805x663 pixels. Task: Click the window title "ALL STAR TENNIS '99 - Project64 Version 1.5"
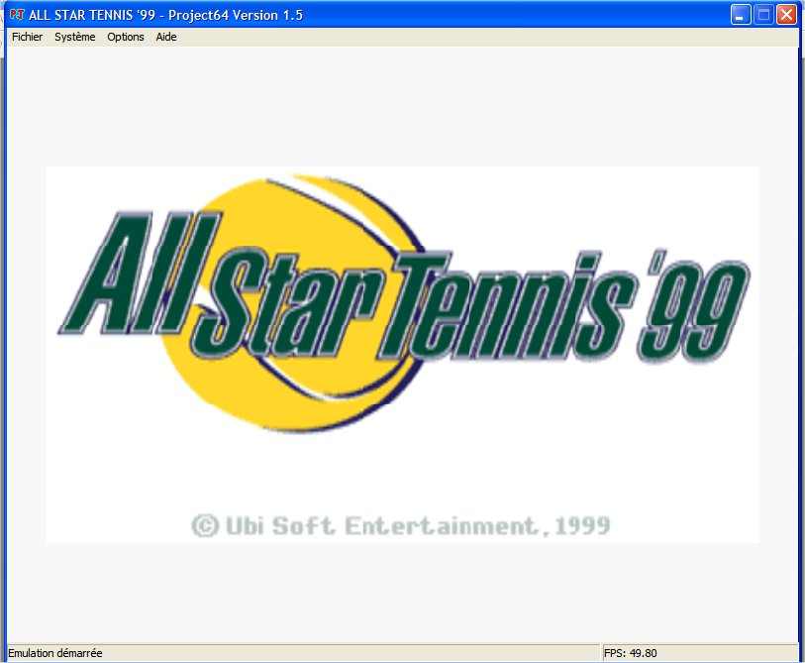coord(165,15)
